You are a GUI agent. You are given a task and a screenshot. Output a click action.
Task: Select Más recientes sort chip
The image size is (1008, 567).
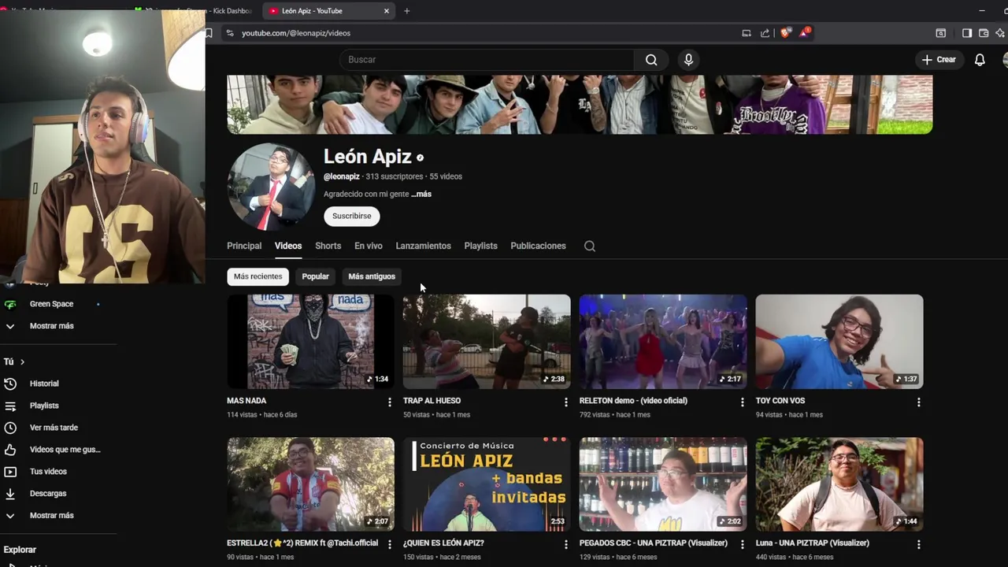(258, 276)
